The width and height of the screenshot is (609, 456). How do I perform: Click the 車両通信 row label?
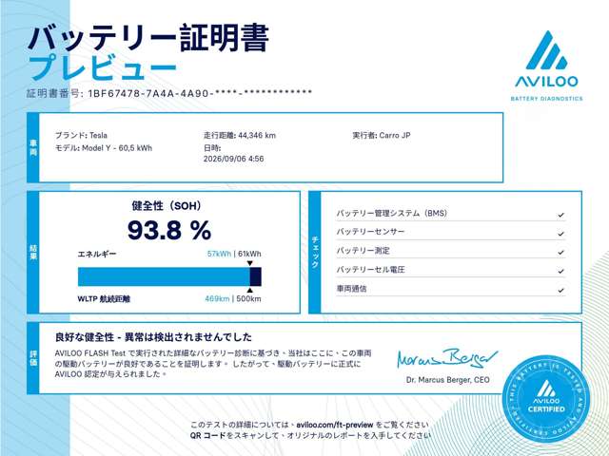click(x=351, y=289)
